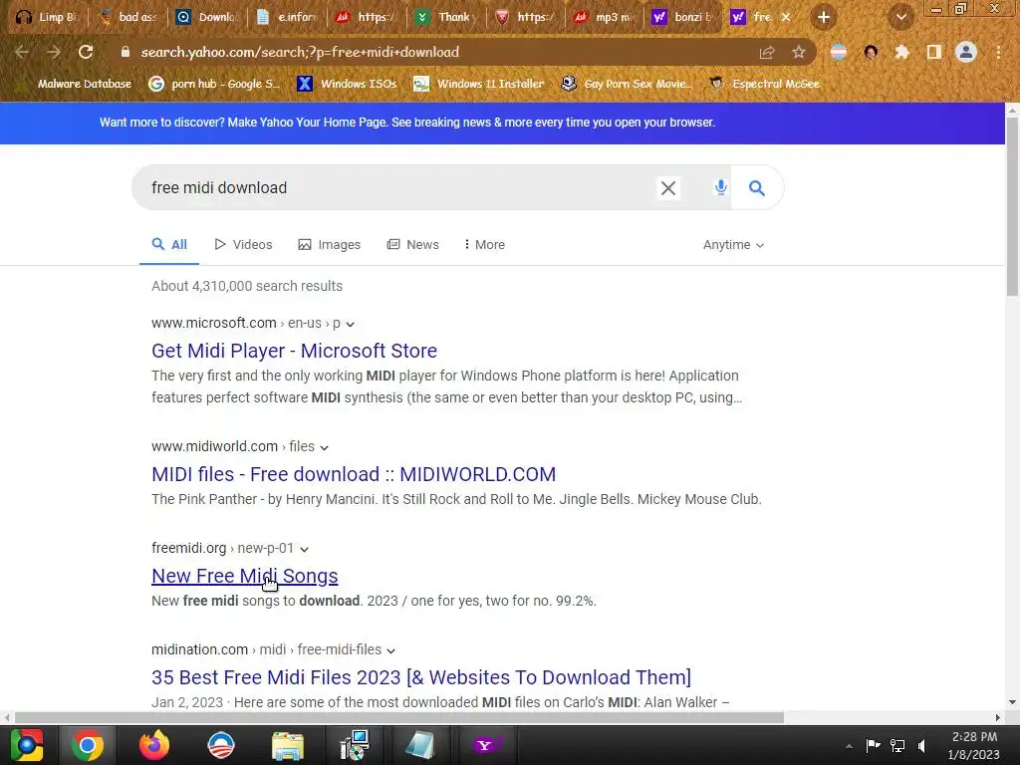Open the File Explorer folder taskbar icon
The image size is (1020, 765).
pos(288,745)
